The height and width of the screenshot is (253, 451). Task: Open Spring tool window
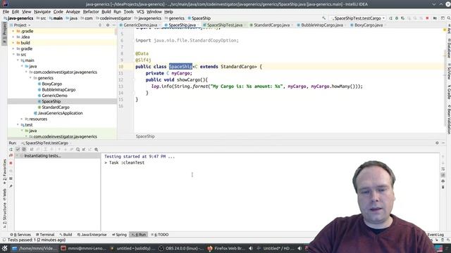click(x=119, y=235)
